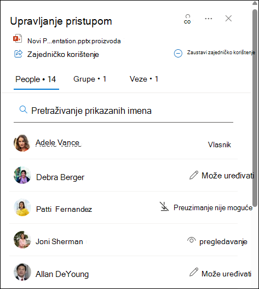The width and height of the screenshot is (259, 289).
Task: Click Patti Fernandez's profile photo
Action: tap(22, 207)
